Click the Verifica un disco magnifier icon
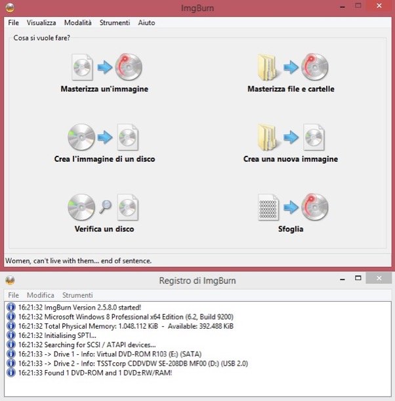Viewport: 395px width, 401px height. pos(105,206)
